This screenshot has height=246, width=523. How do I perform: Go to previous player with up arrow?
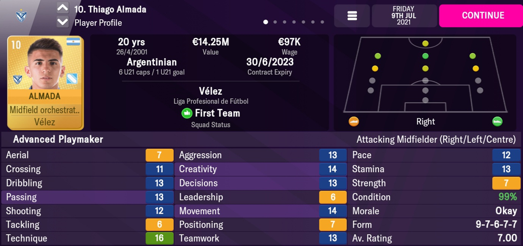(62, 8)
